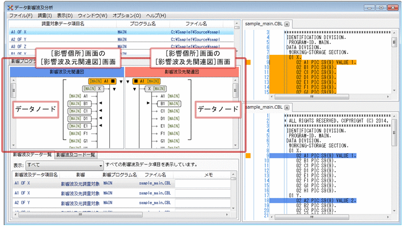The image size is (403, 227).
Task: Click line 18 '02 A2 PIC S9(9) VALUE 2.'
Action: click(326, 200)
